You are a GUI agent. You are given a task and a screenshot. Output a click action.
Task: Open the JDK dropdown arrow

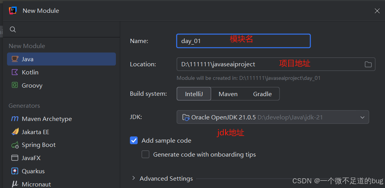click(362, 117)
